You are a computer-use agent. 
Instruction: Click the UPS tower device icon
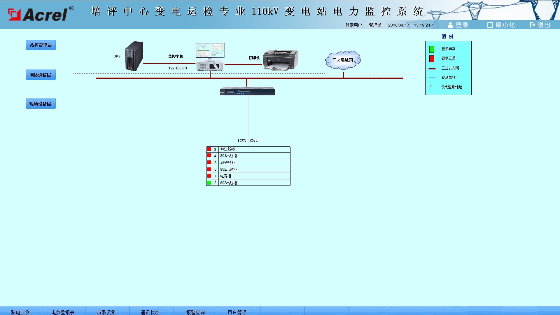(x=134, y=56)
